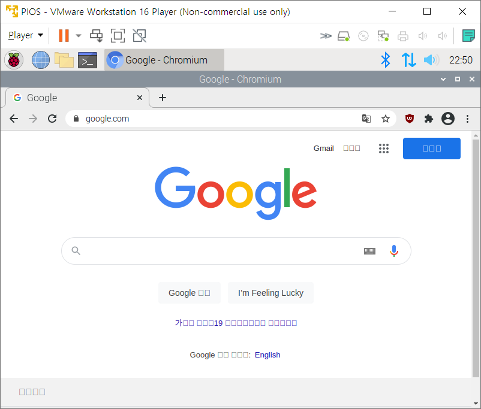Expand the arrow next to the pause button

click(x=79, y=35)
